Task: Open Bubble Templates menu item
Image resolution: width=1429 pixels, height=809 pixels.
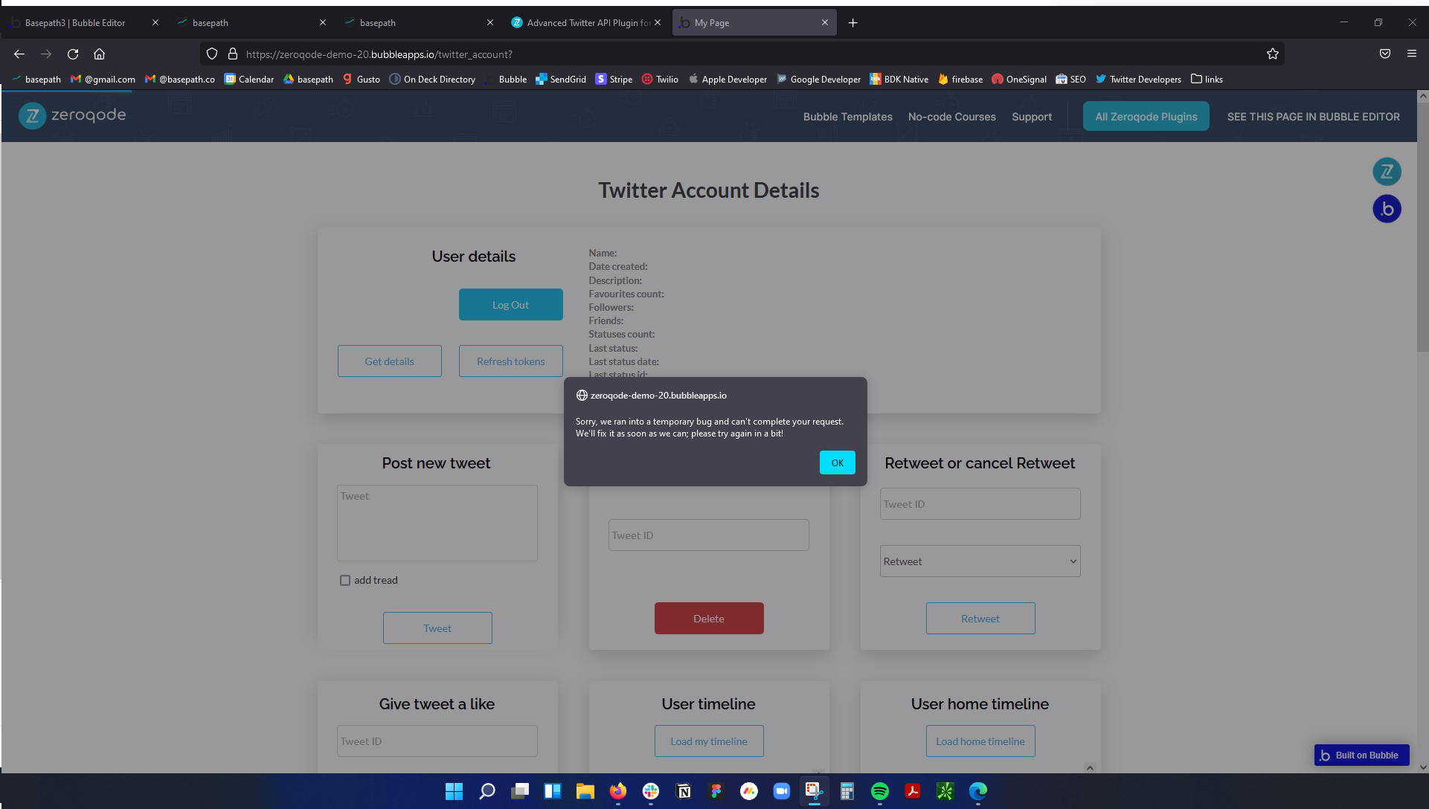Action: [x=847, y=117]
